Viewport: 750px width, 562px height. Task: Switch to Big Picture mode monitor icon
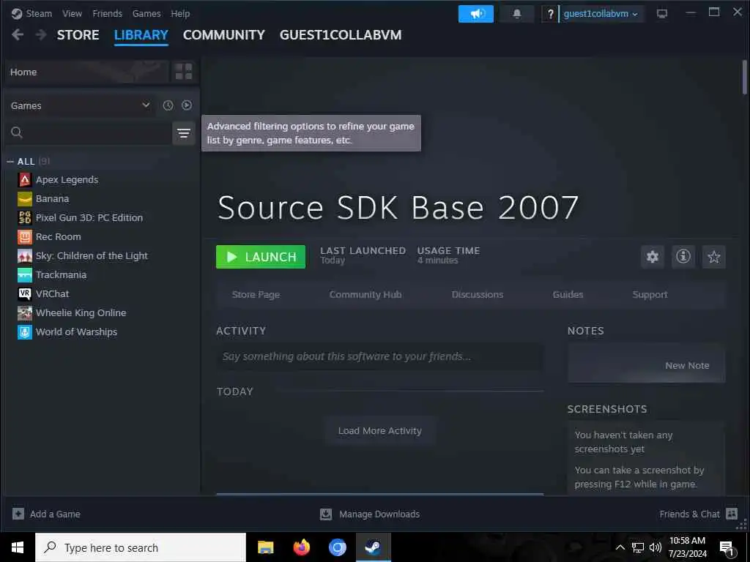pyautogui.click(x=662, y=13)
